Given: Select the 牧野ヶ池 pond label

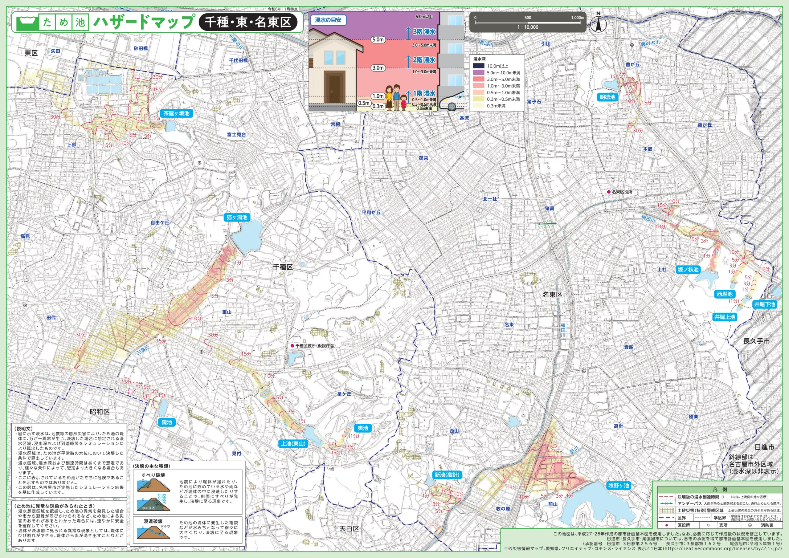Looking at the screenshot, I should coord(619,485).
